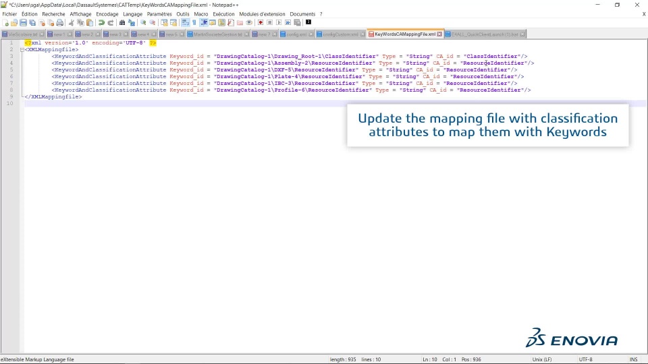
Task: Toggle word wrap in the toolbar
Action: [185, 23]
